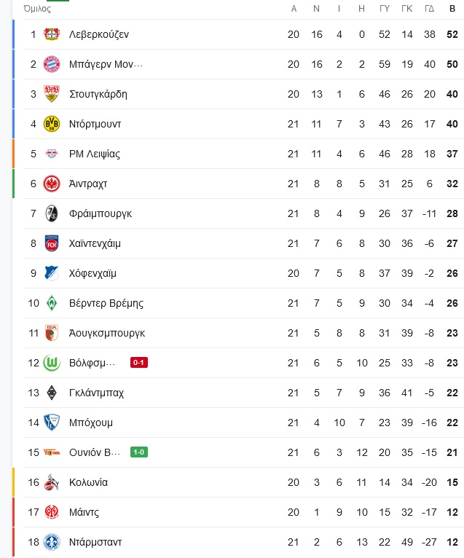Open the RB Leipzig logo
The width and height of the screenshot is (464, 558).
(x=52, y=154)
